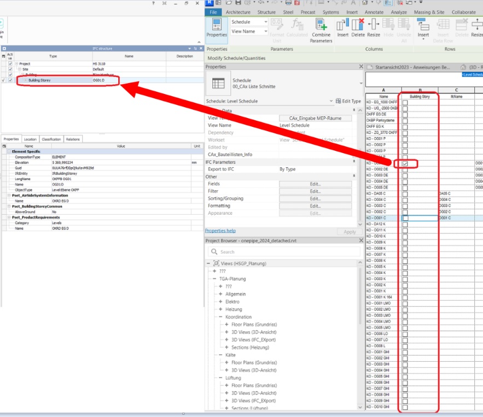Switch to the Architecture ribbon tab
This screenshot has width=483, height=417.
pyautogui.click(x=238, y=11)
